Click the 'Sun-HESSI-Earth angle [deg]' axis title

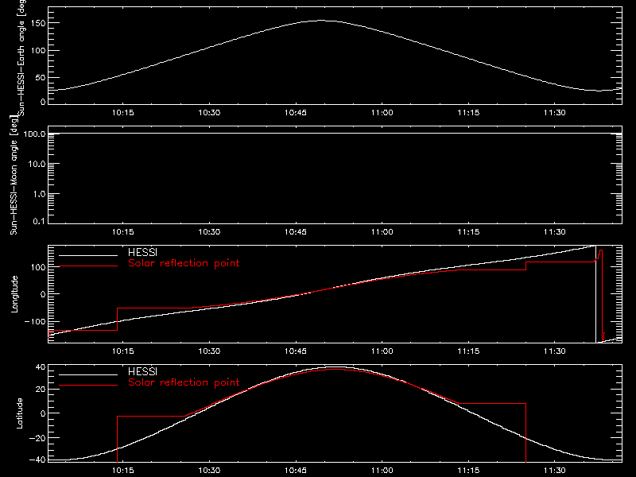tap(21, 56)
